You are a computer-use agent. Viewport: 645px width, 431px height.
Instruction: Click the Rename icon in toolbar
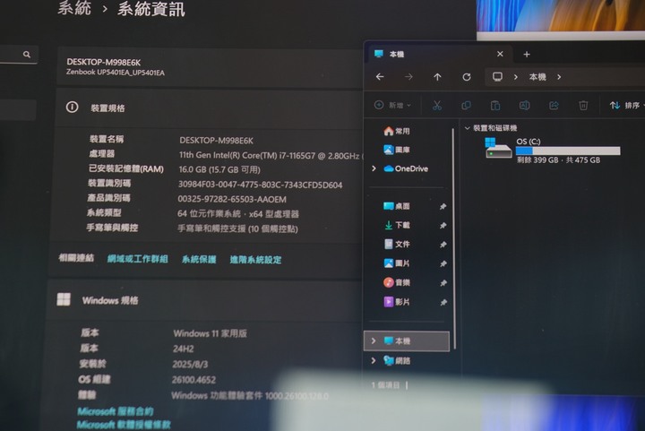[524, 105]
